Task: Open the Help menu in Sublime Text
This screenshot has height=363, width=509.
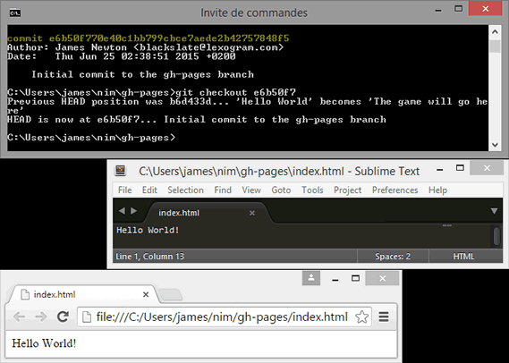Action: (x=437, y=190)
